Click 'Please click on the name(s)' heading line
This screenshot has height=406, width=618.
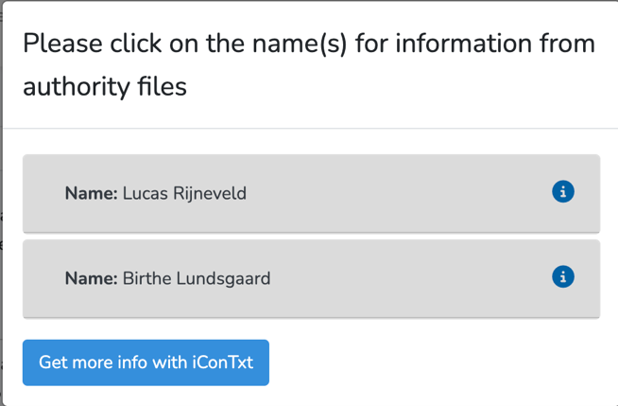(308, 44)
